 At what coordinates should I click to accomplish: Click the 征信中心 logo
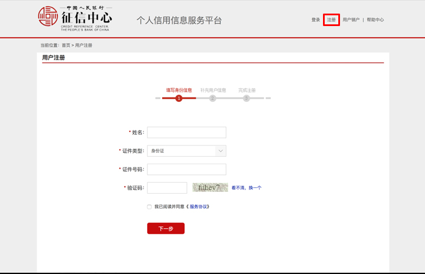(75, 19)
